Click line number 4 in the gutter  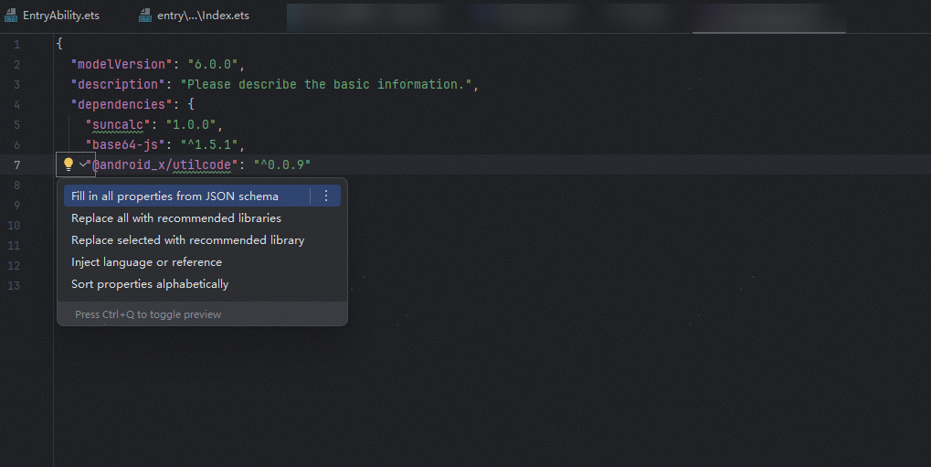17,104
